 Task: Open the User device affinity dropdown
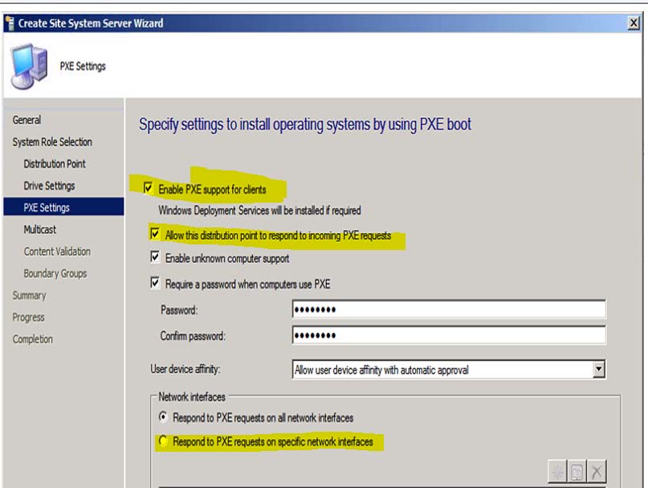(x=598, y=369)
